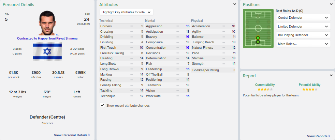Image resolution: width=335 pixels, height=140 pixels.
Task: Click the current ability star rating
Action: coord(265,89)
